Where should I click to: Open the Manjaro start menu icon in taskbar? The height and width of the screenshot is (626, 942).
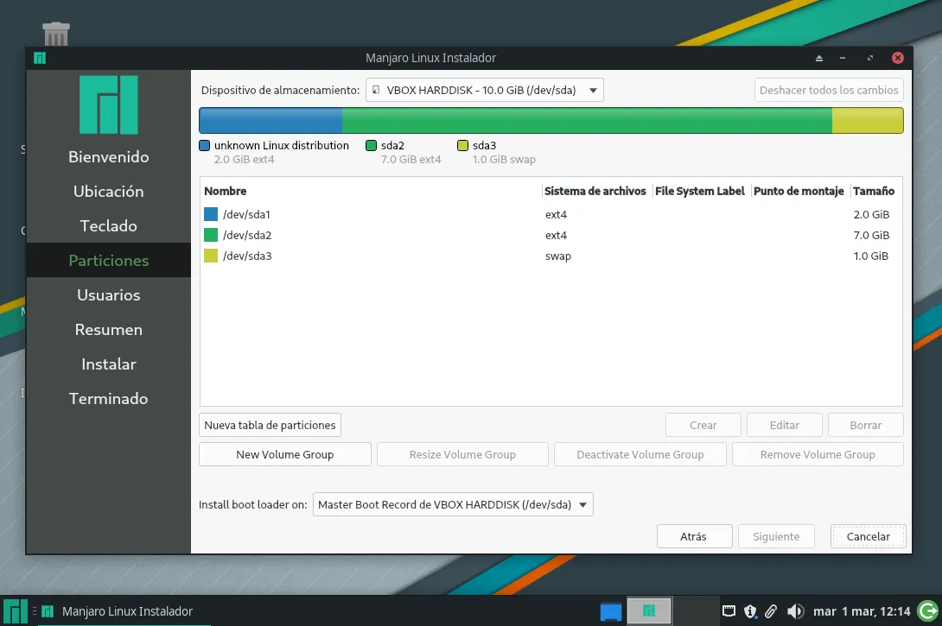point(15,611)
